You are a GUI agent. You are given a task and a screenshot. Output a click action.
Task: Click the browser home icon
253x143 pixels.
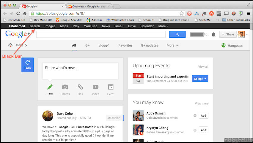click(x=25, y=13)
